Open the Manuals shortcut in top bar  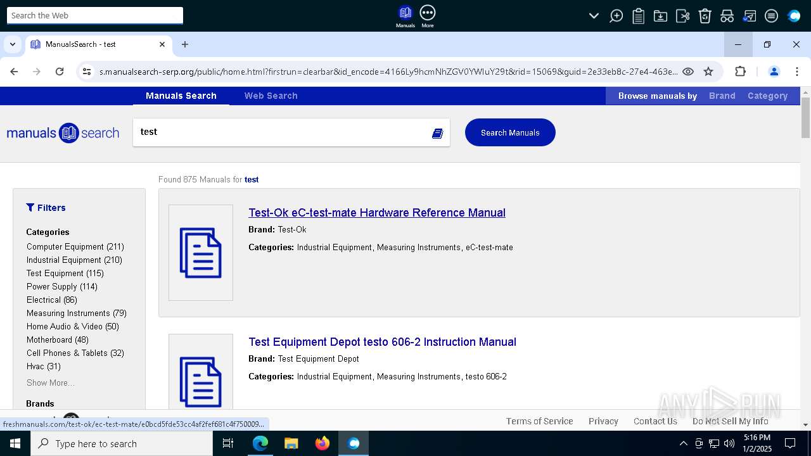coord(405,16)
